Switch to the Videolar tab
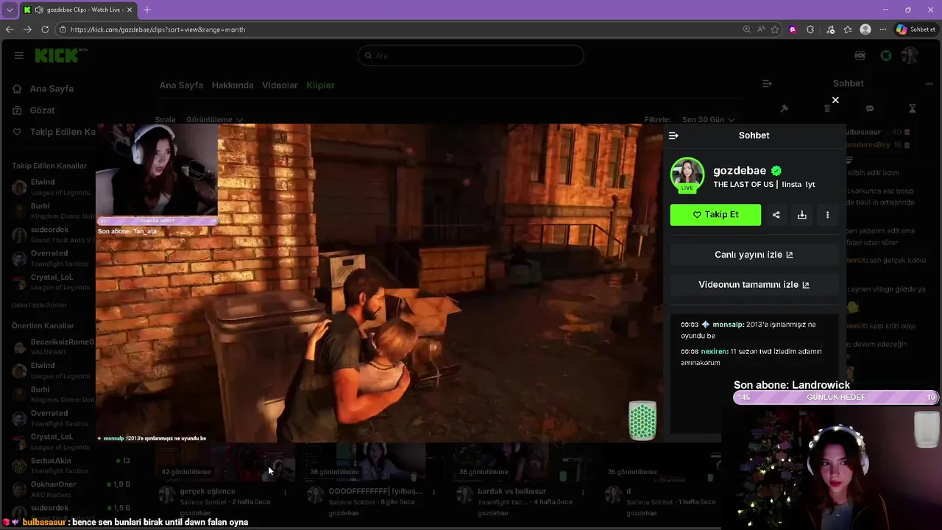This screenshot has height=530, width=942. (x=280, y=85)
